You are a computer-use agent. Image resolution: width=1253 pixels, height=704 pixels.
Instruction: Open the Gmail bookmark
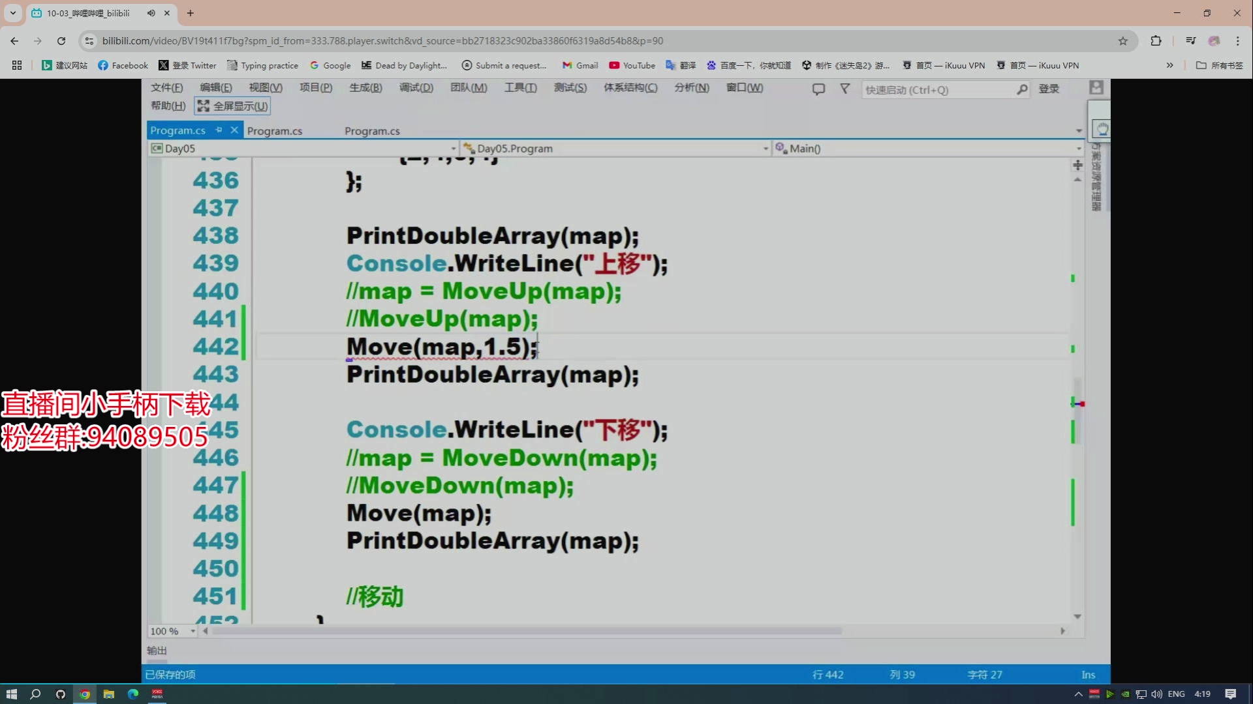[580, 65]
